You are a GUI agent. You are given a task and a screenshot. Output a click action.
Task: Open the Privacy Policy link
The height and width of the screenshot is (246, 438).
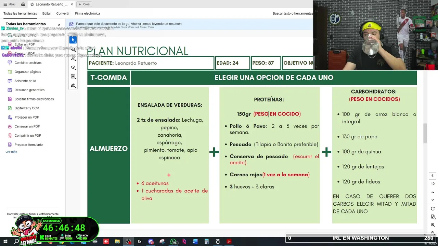click(147, 27)
